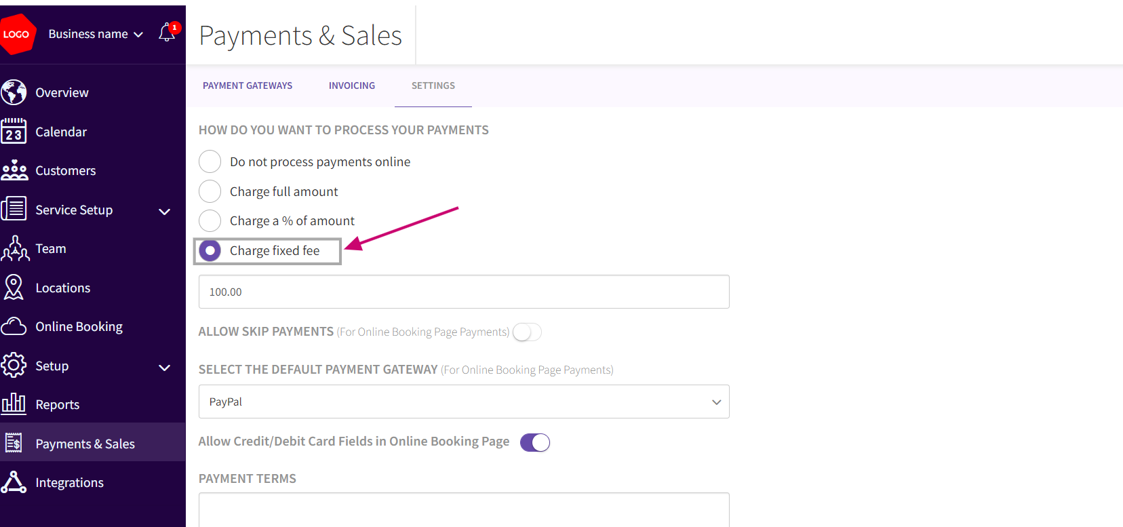Open Customers via the people icon

[x=14, y=170]
